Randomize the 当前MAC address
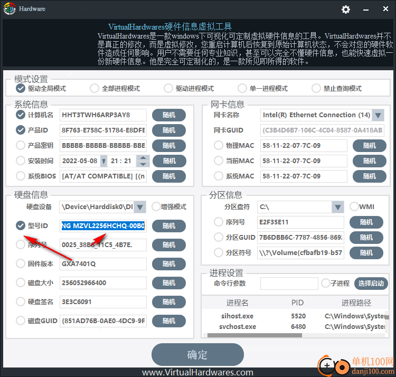This screenshot has width=396, height=377. click(x=370, y=161)
